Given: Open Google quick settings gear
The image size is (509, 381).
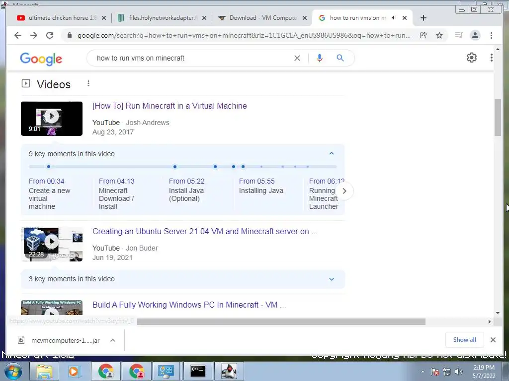Looking at the screenshot, I should tap(471, 58).
